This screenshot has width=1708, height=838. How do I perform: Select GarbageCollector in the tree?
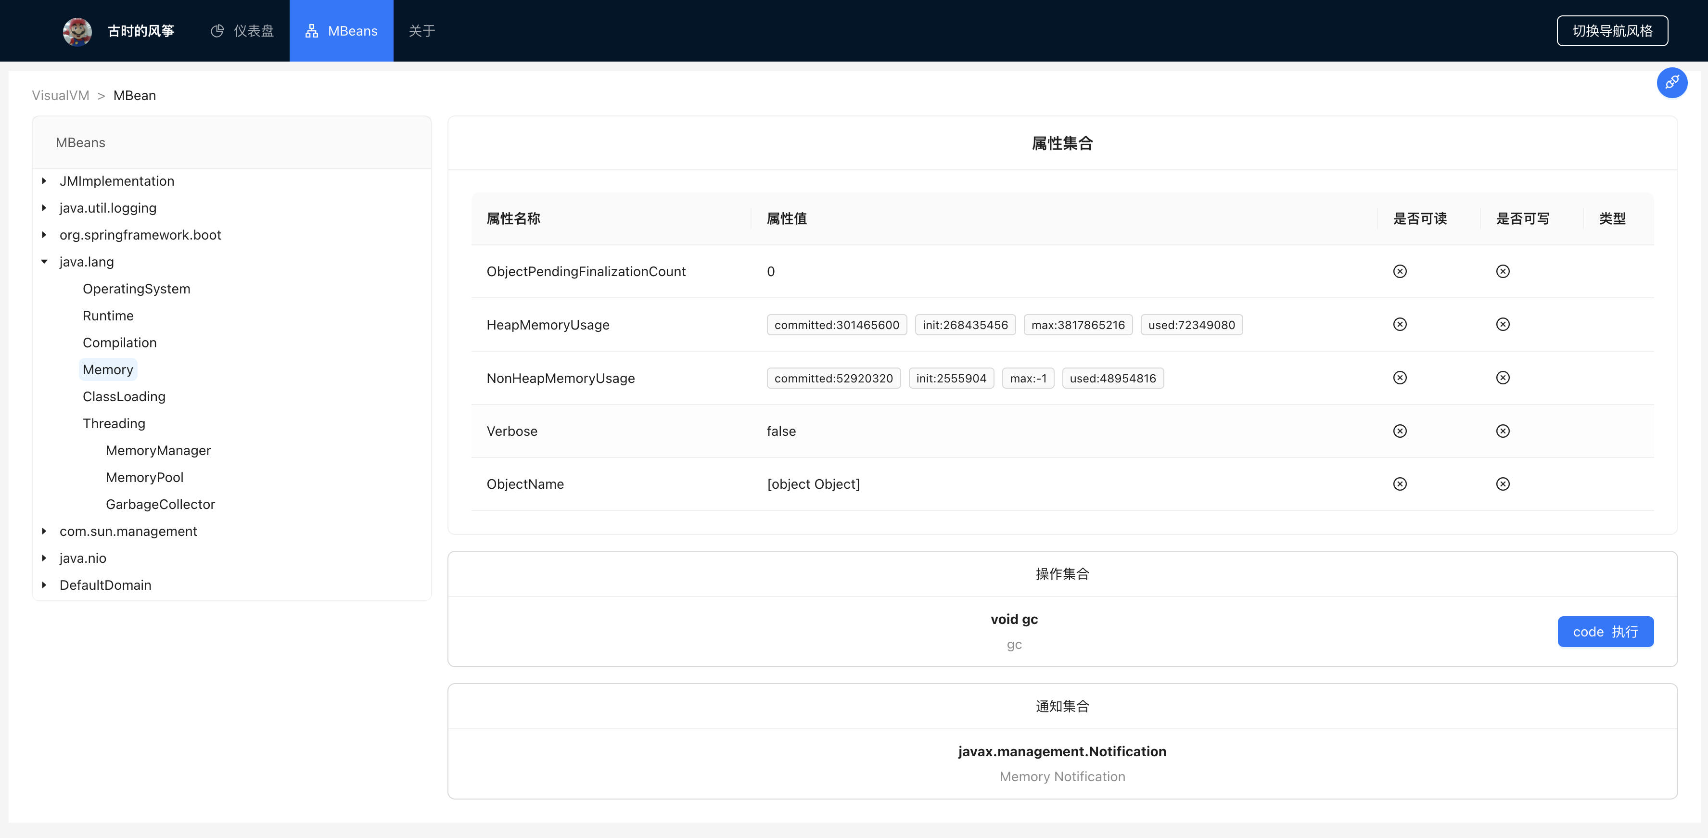[161, 505]
